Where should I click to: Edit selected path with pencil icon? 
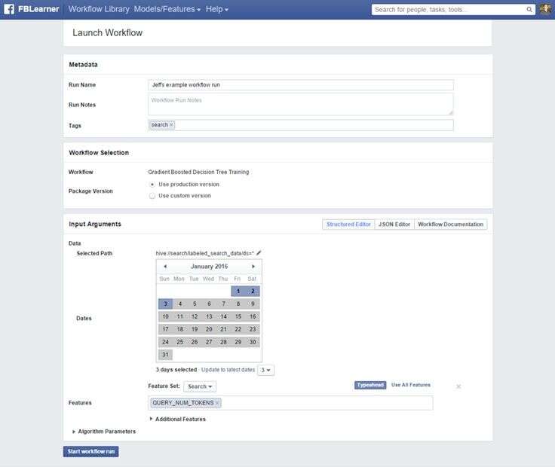[259, 253]
